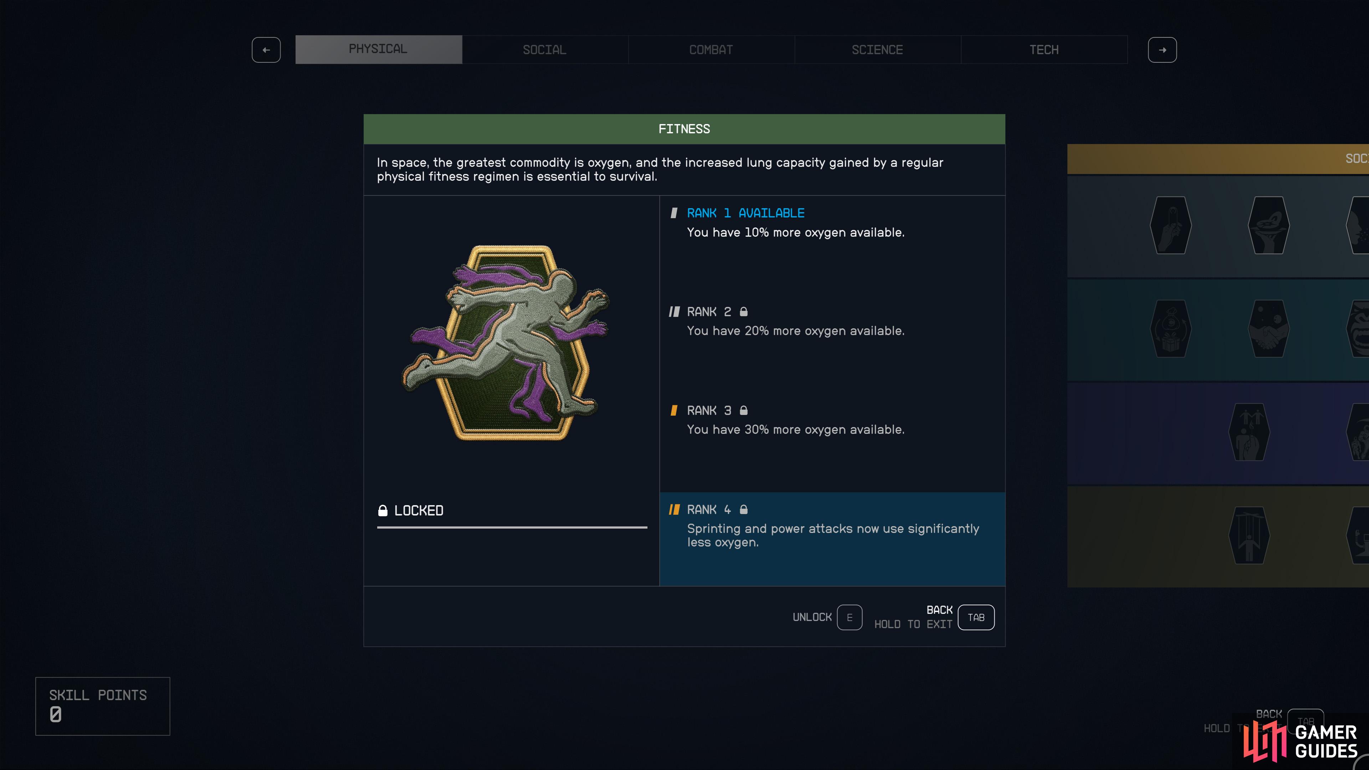Click the TAB back button in the panel
This screenshot has width=1369, height=770.
(x=976, y=617)
